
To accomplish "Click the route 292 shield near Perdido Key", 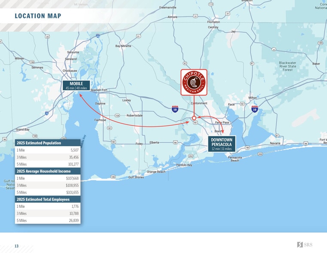I will click(190, 156).
